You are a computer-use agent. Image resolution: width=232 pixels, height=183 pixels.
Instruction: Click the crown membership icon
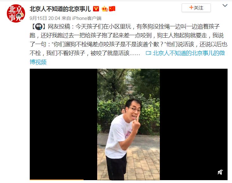(105, 9)
